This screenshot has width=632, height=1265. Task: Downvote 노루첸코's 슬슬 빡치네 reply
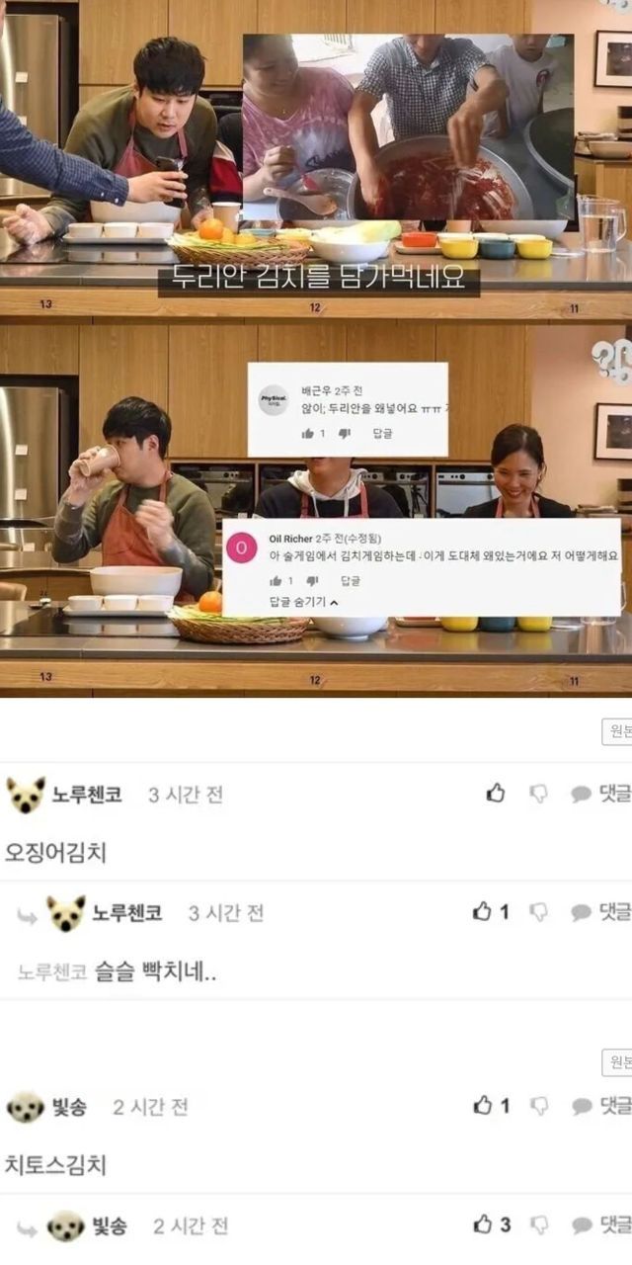(538, 912)
